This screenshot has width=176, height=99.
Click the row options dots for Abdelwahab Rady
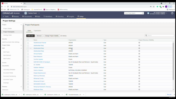point(31,48)
